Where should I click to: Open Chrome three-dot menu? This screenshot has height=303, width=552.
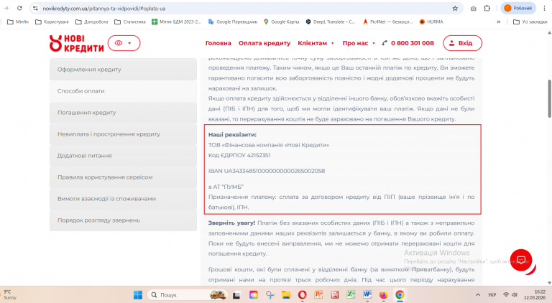pyautogui.click(x=544, y=8)
